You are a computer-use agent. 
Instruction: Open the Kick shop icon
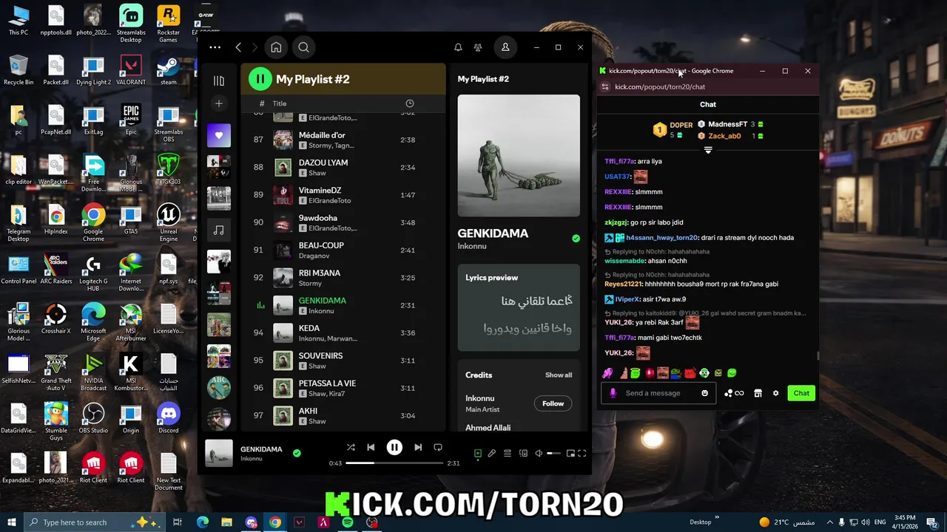758,393
